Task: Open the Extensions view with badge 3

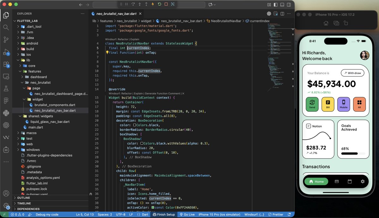Action: 6,64
